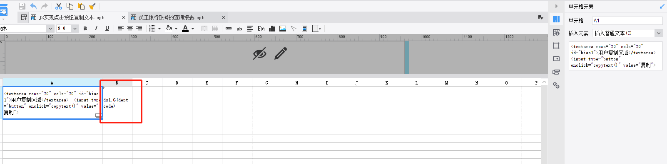This screenshot has width=667, height=164.
Task: Open the floating element panel icon
Action: pyautogui.click(x=556, y=46)
